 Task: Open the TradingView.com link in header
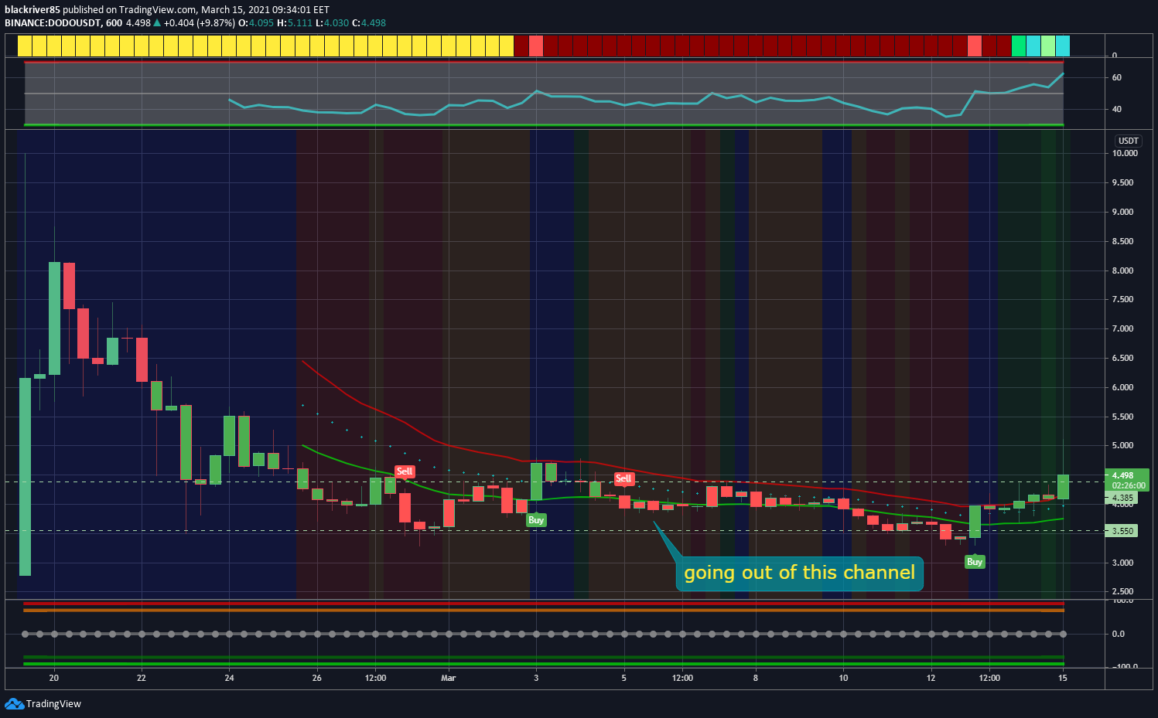click(x=157, y=10)
